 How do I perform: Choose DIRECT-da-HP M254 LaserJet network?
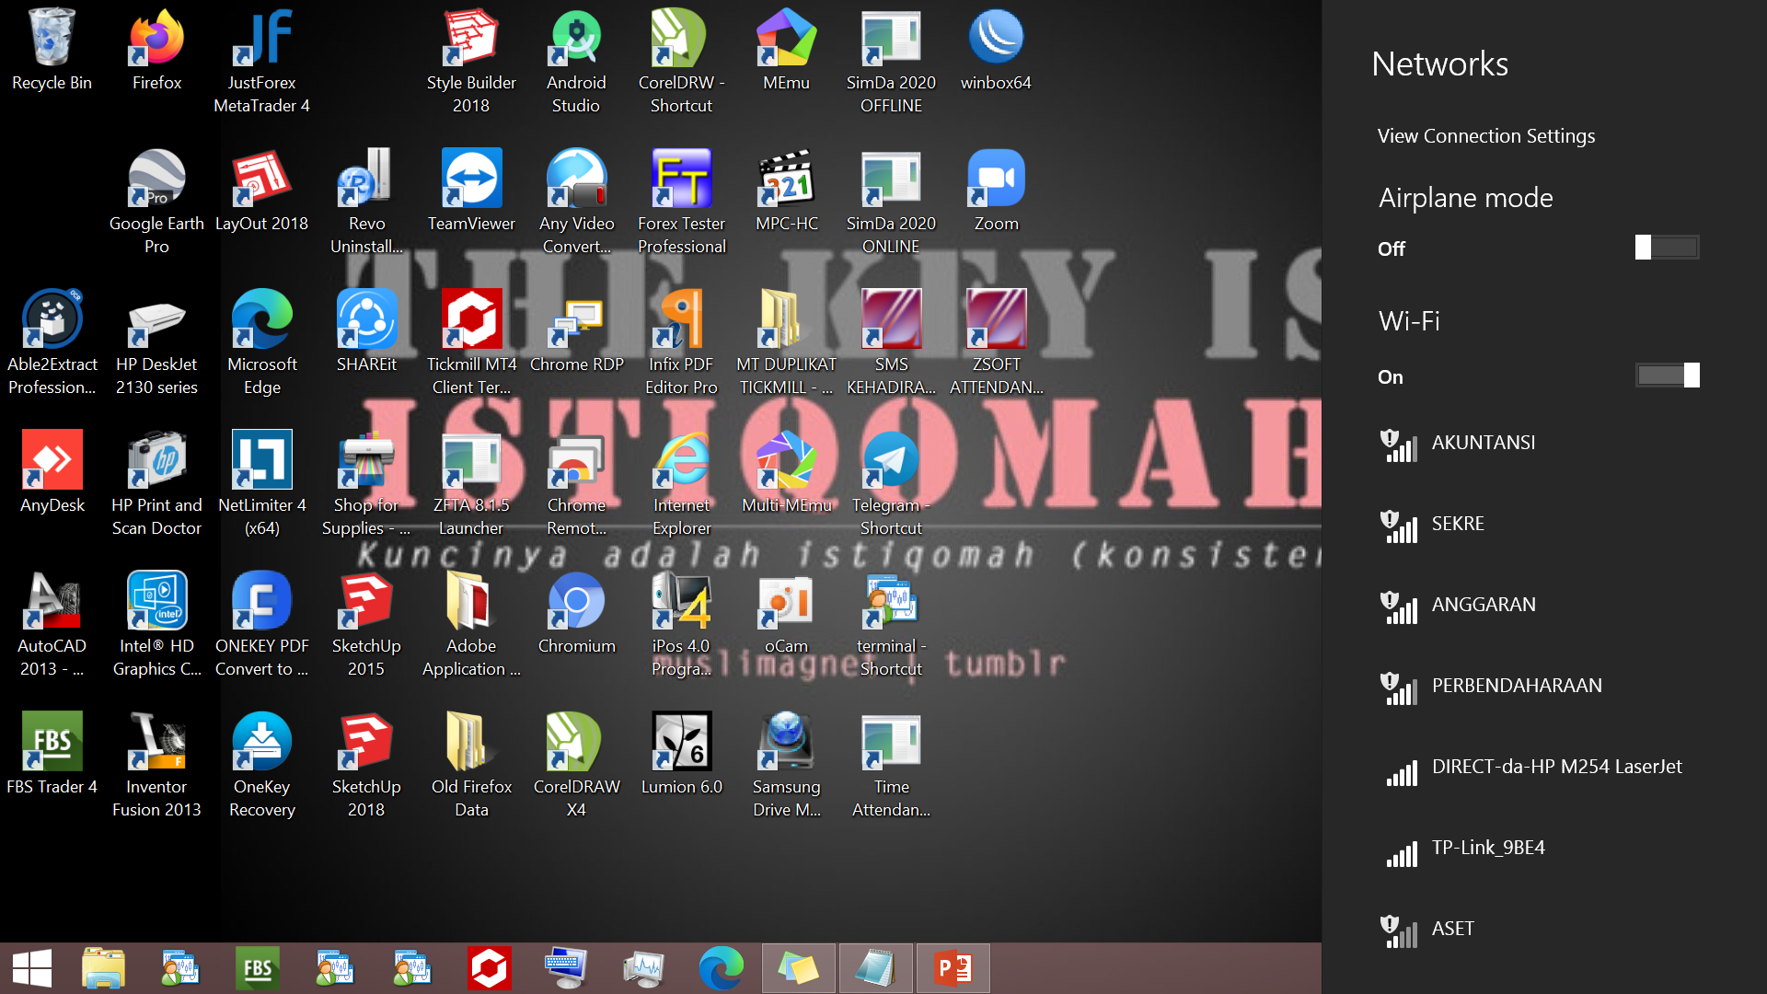tap(1555, 767)
